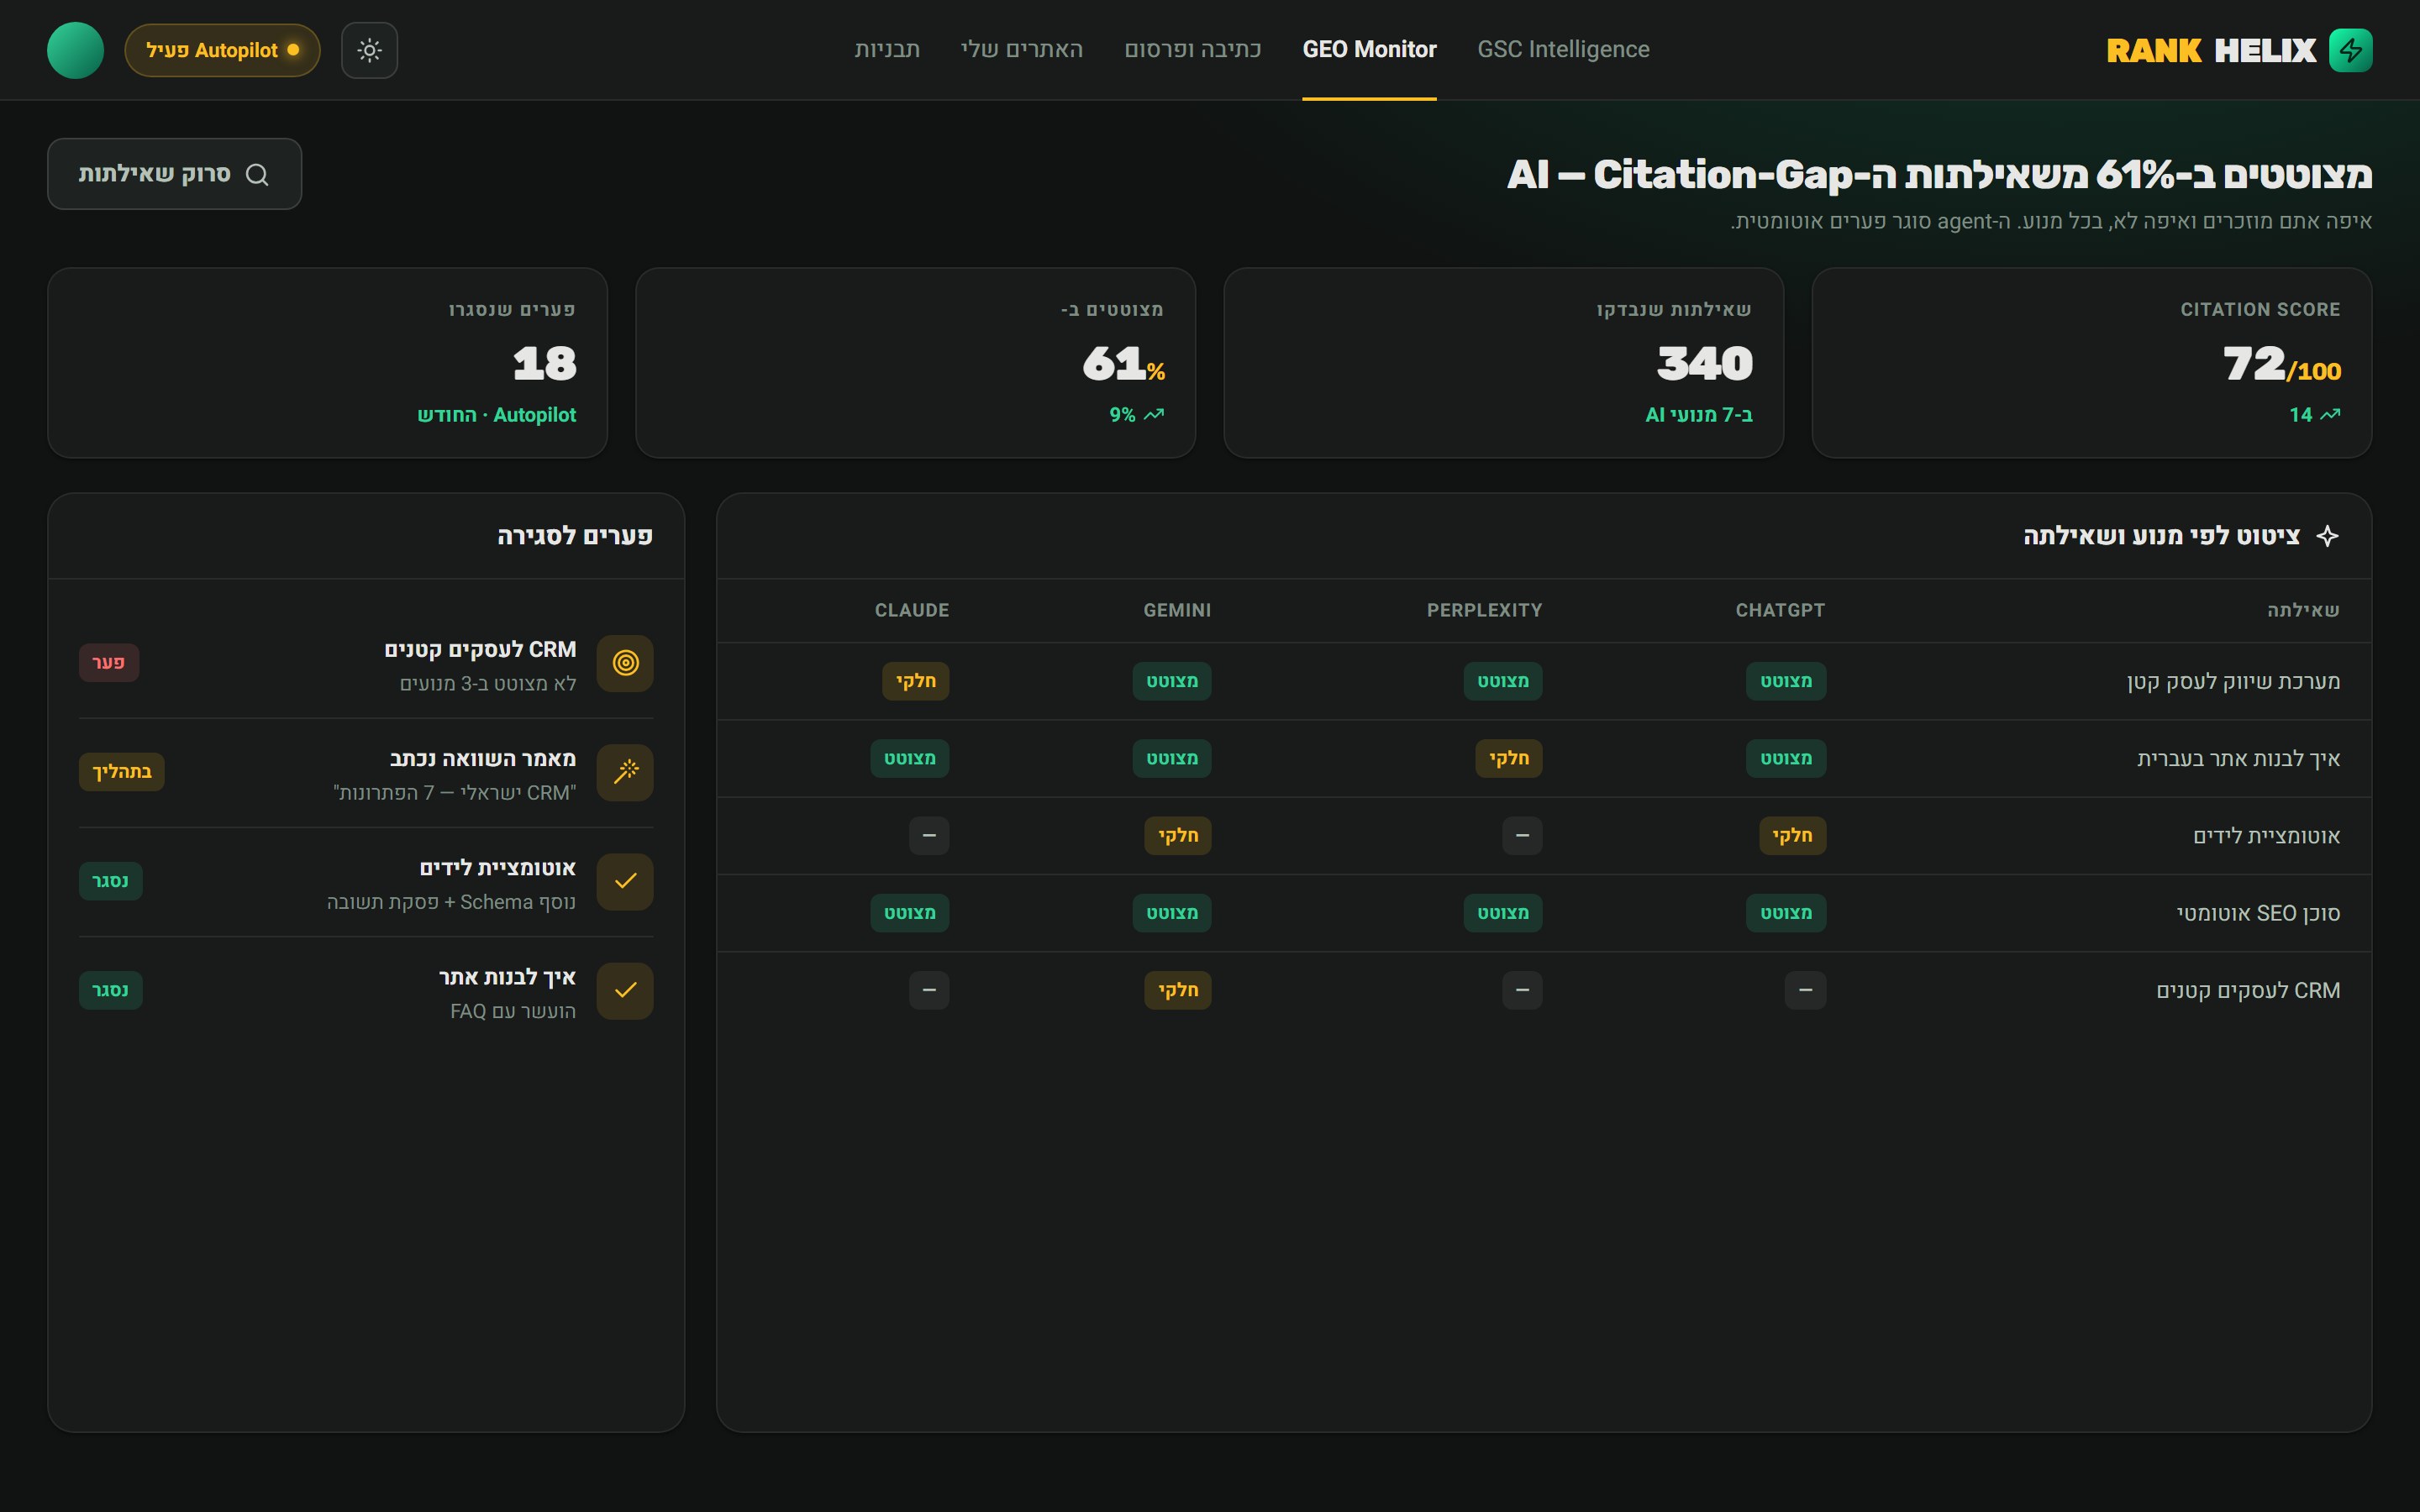Select the GEO Monitor tab
The height and width of the screenshot is (1512, 2420).
(1369, 49)
